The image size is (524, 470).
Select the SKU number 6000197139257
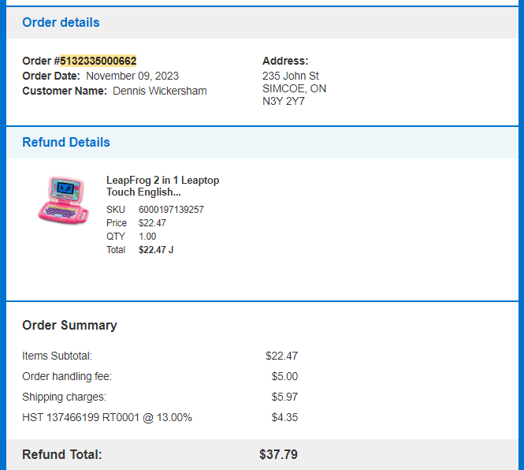click(171, 210)
